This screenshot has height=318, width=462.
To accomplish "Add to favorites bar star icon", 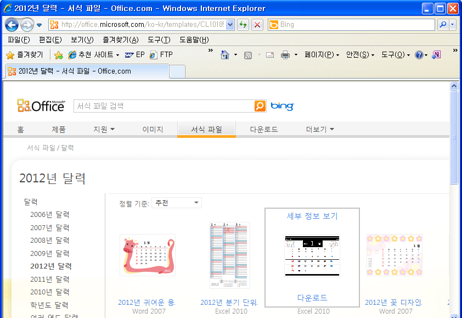I will coord(59,55).
